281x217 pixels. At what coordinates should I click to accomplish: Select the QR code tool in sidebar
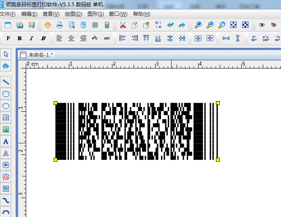coord(6,189)
